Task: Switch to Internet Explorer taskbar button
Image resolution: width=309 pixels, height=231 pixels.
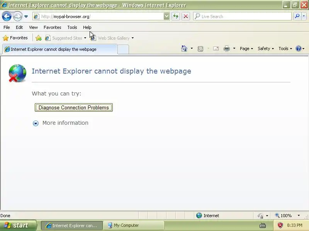Action: [72, 225]
